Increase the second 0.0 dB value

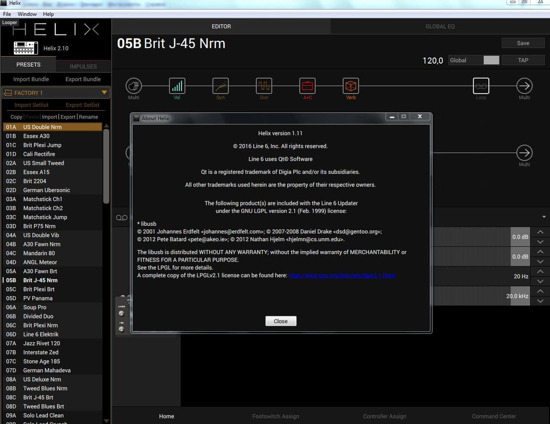pos(540,252)
